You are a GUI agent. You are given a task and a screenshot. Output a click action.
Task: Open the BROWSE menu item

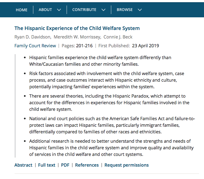tap(125, 10)
